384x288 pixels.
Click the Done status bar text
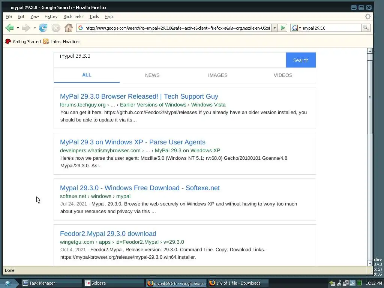(9, 270)
